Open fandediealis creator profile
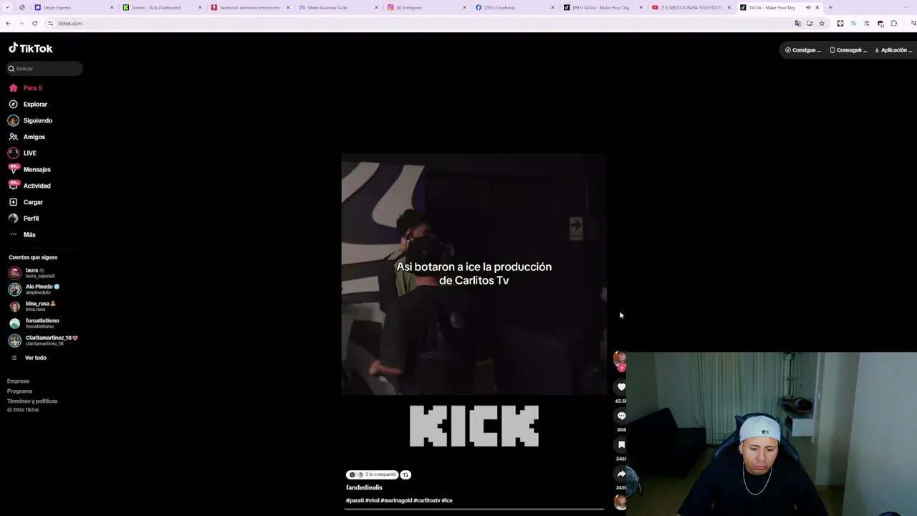 (x=364, y=487)
